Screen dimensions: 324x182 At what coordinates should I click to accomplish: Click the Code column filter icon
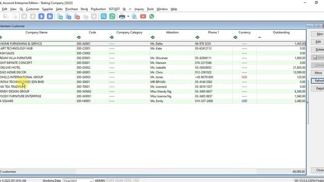coord(79,37)
